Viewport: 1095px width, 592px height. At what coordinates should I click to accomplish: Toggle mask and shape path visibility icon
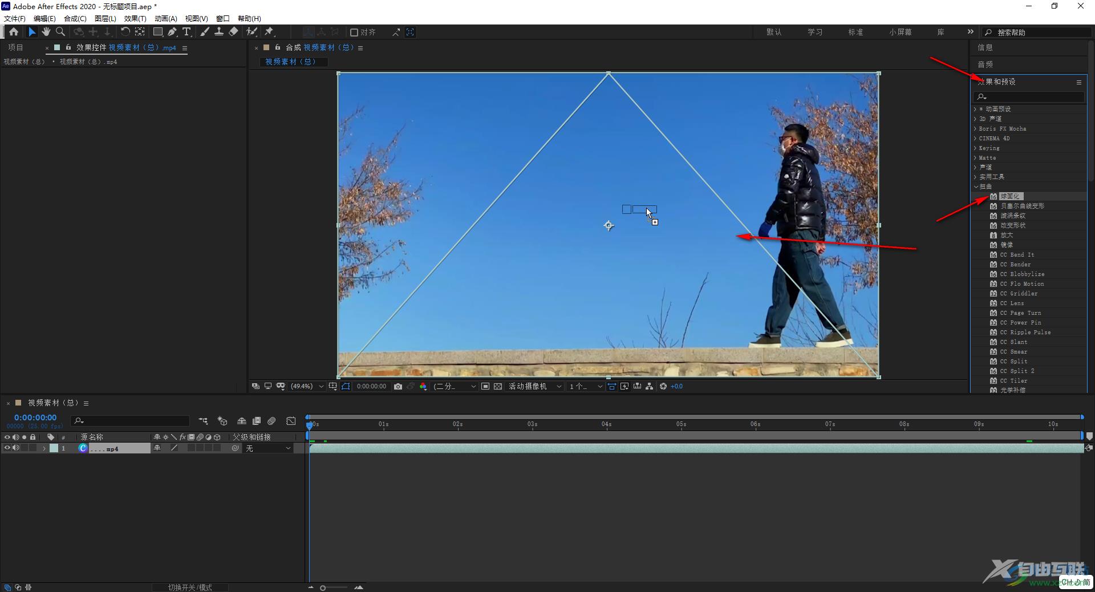[x=346, y=386]
